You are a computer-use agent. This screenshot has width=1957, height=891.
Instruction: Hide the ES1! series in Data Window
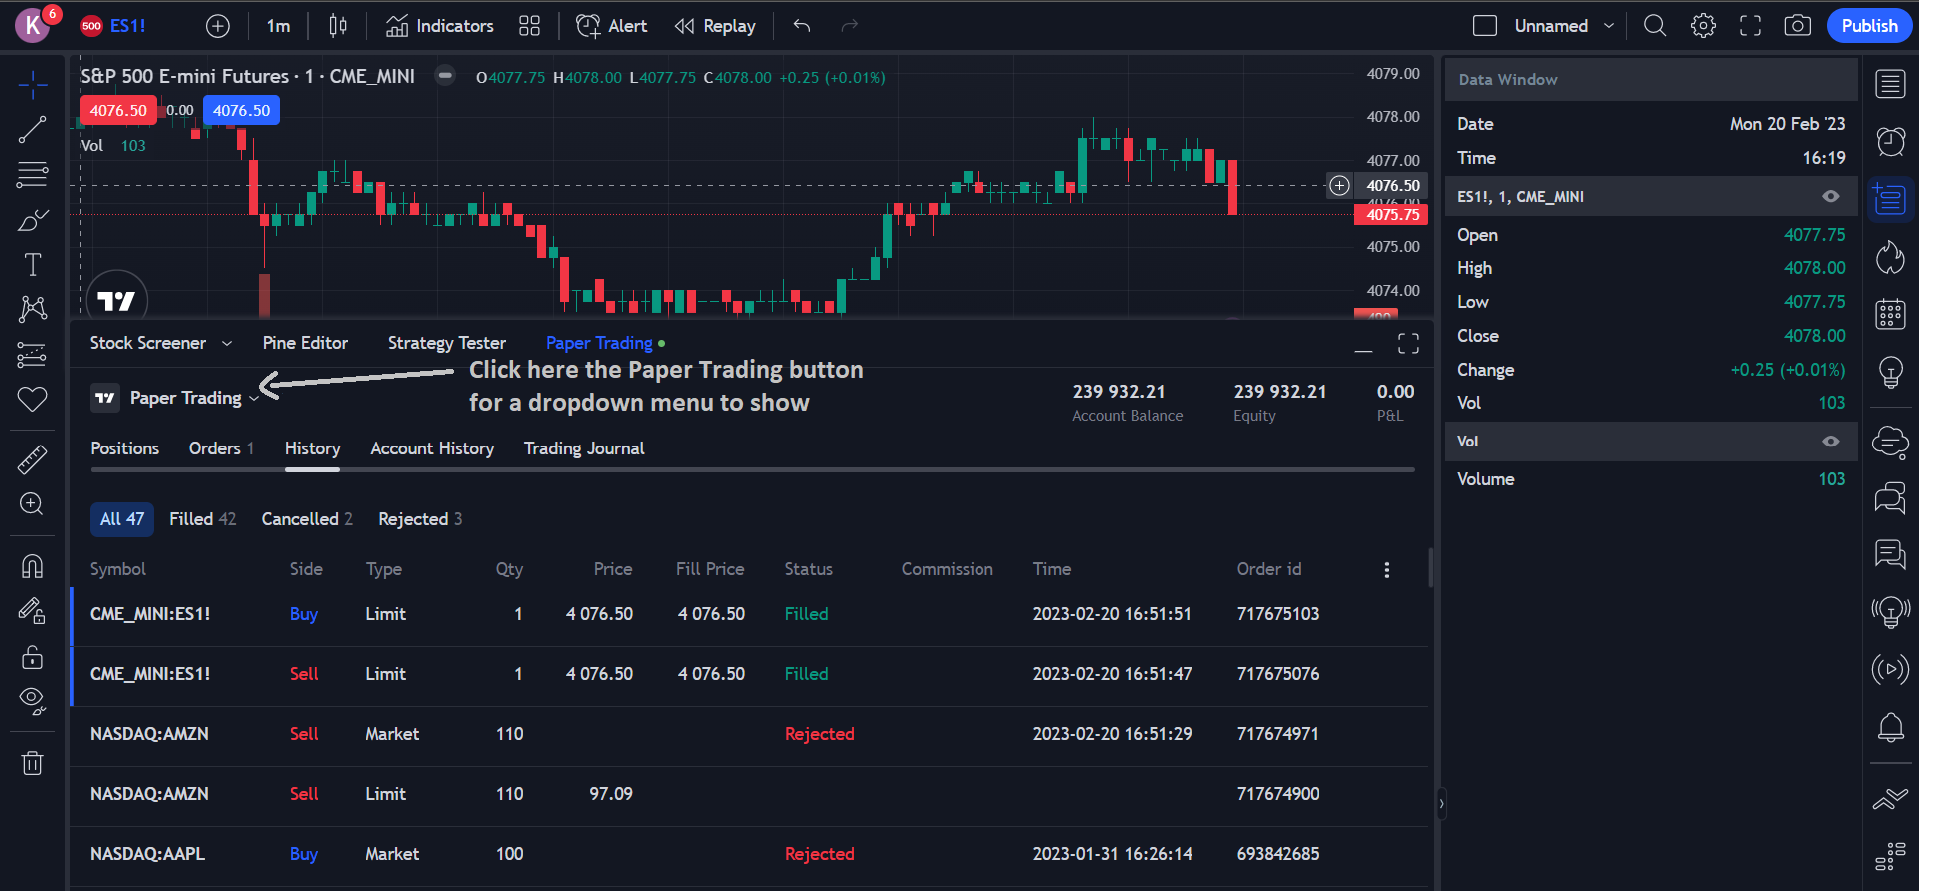[x=1830, y=197]
